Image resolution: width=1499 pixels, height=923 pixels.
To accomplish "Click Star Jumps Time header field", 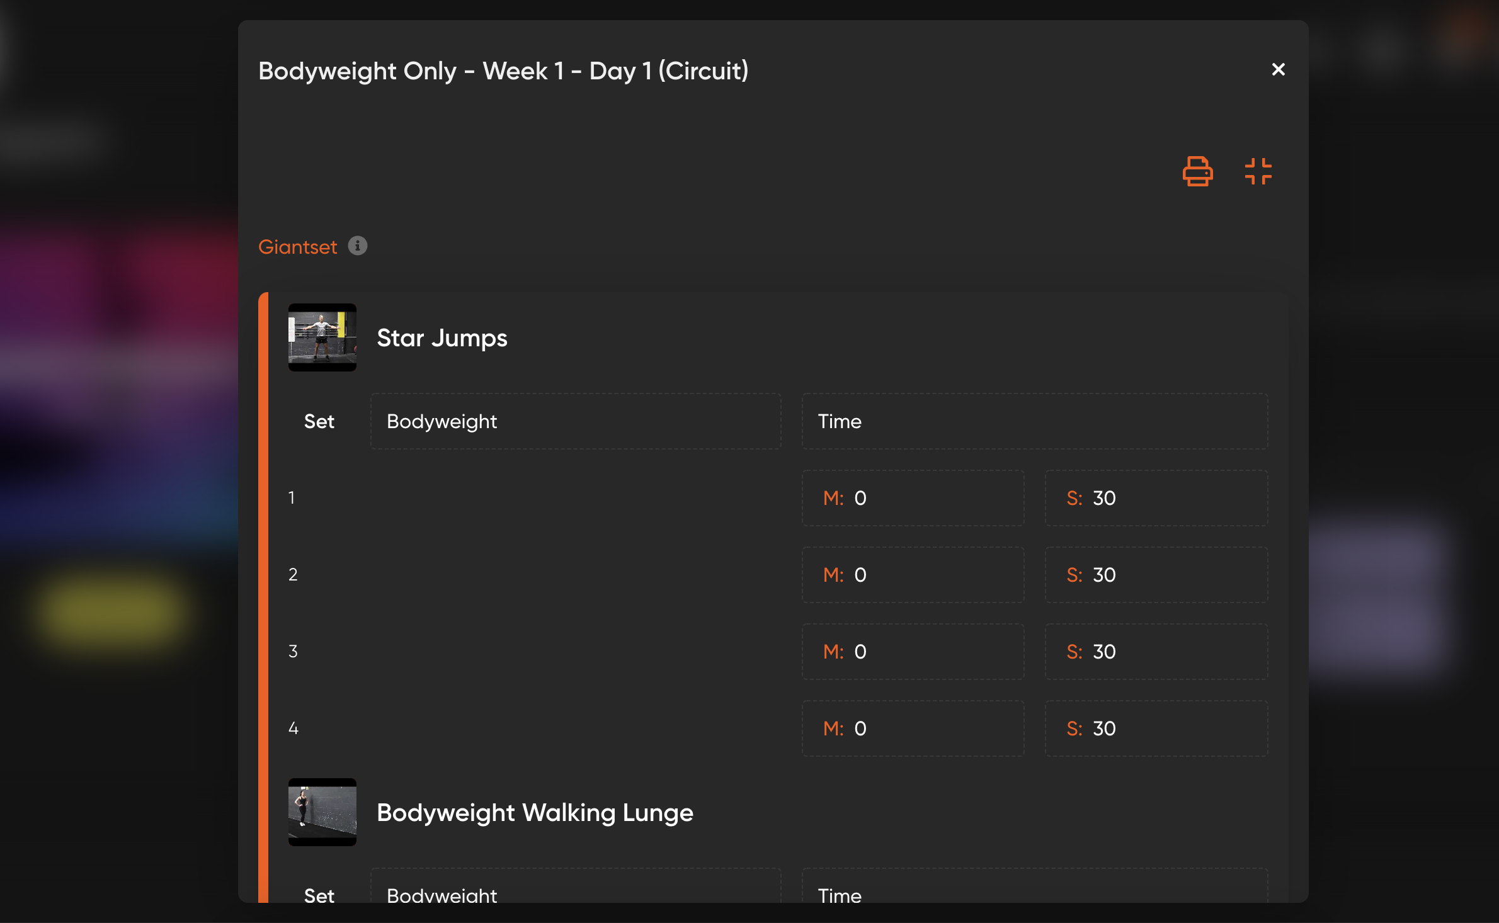I will (x=1035, y=421).
